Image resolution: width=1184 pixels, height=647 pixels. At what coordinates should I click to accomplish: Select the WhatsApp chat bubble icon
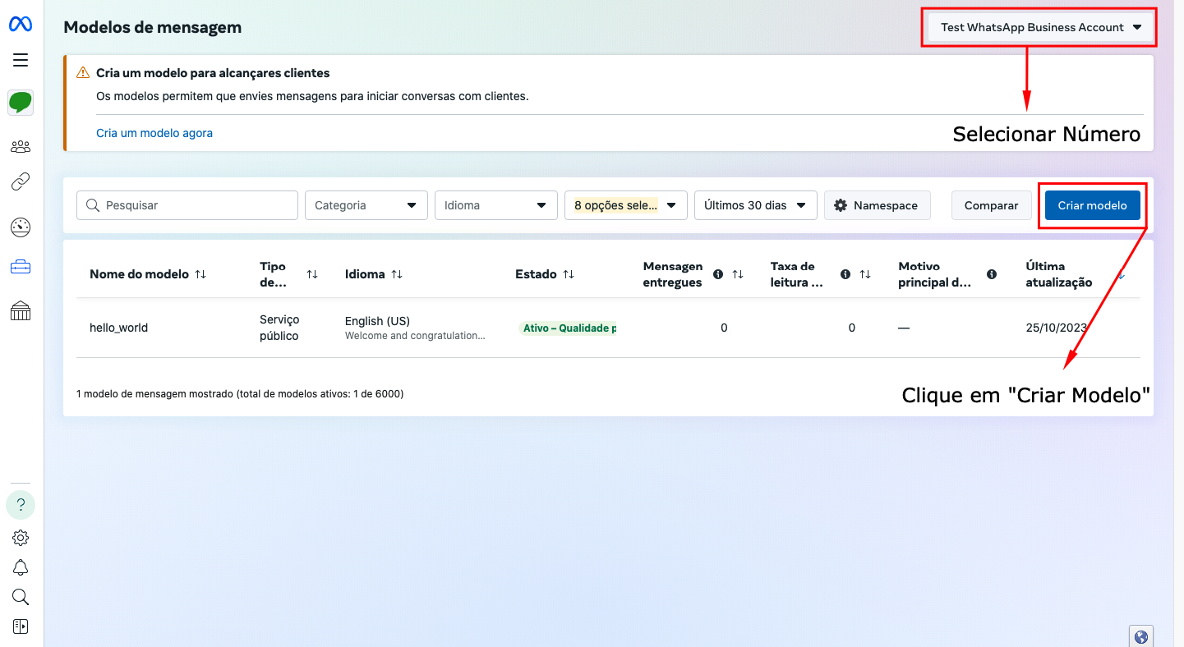click(20, 103)
